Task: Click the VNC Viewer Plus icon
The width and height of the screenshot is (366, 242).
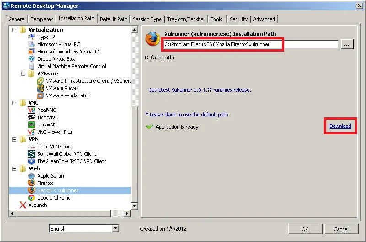Action: (32, 132)
